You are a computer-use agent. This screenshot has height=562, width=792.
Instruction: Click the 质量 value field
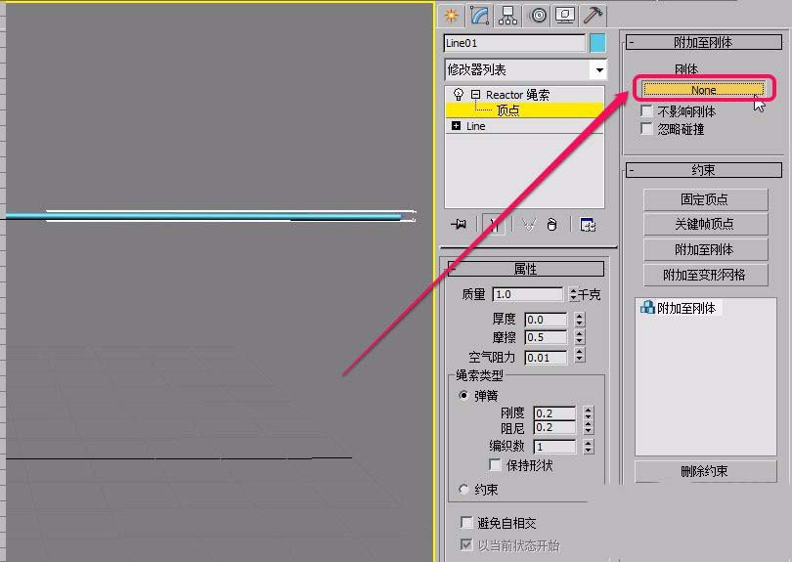527,294
